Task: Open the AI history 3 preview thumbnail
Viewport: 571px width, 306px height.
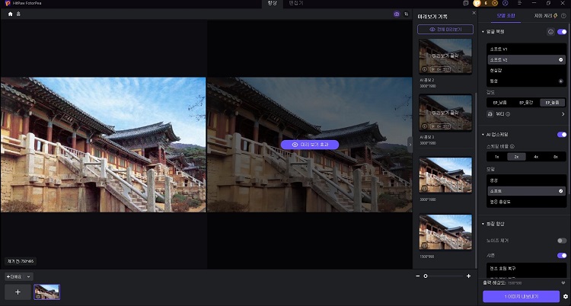Action: 445,113
